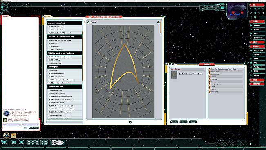Click the next page arrow below the Cover

click(130, 122)
